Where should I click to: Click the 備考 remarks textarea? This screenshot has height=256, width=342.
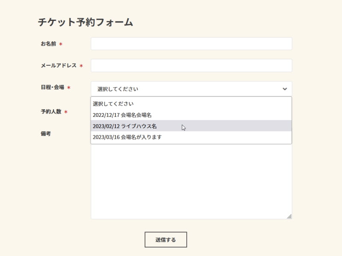191,183
